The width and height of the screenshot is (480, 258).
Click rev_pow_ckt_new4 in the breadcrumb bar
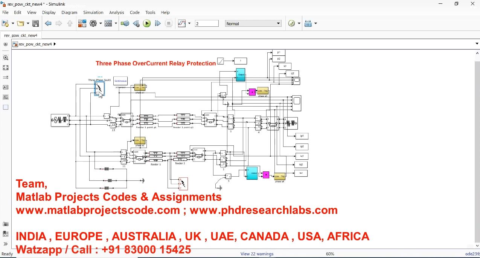coord(35,44)
